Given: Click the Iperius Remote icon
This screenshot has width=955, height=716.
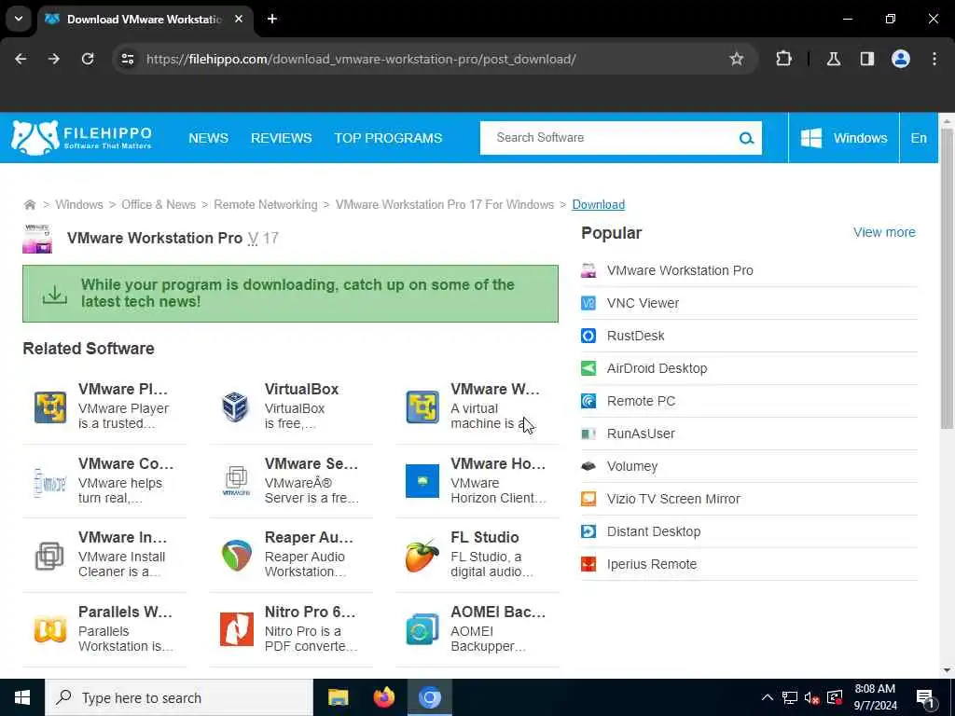Looking at the screenshot, I should coord(588,564).
